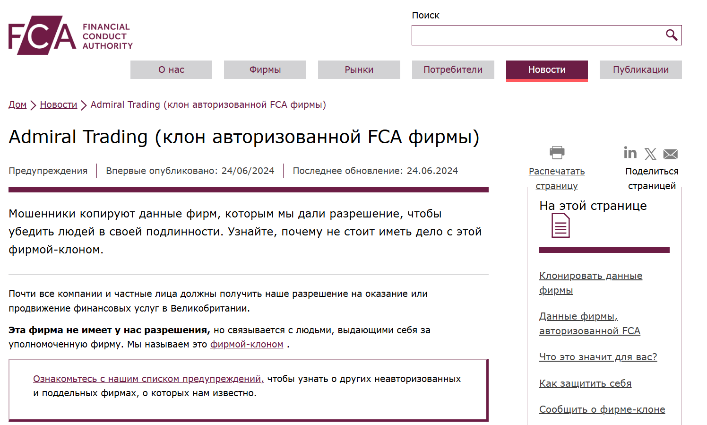Jump to "Данные фирмы, авторизованной FCA"
Viewport: 707px width, 425px height.
pos(590,323)
